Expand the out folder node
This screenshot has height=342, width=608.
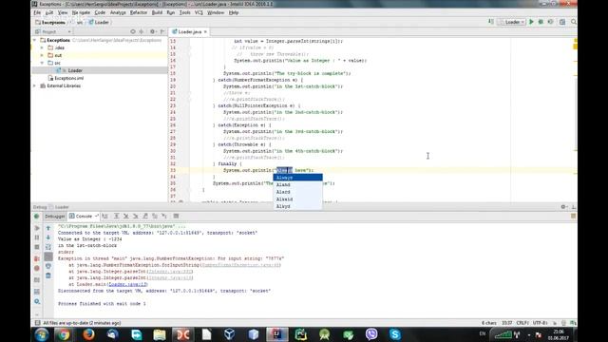[x=42, y=55]
